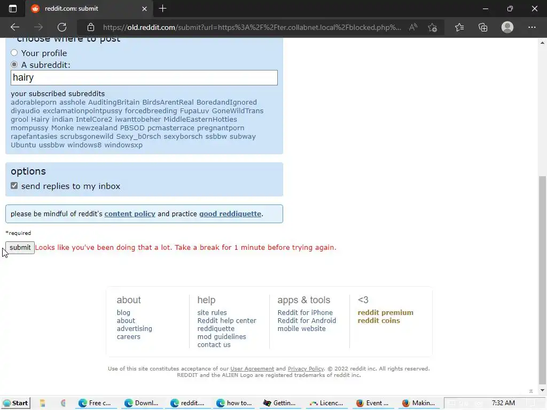Choose diyaudio from subscribed subreddits
Image resolution: width=547 pixels, height=410 pixels.
25,111
